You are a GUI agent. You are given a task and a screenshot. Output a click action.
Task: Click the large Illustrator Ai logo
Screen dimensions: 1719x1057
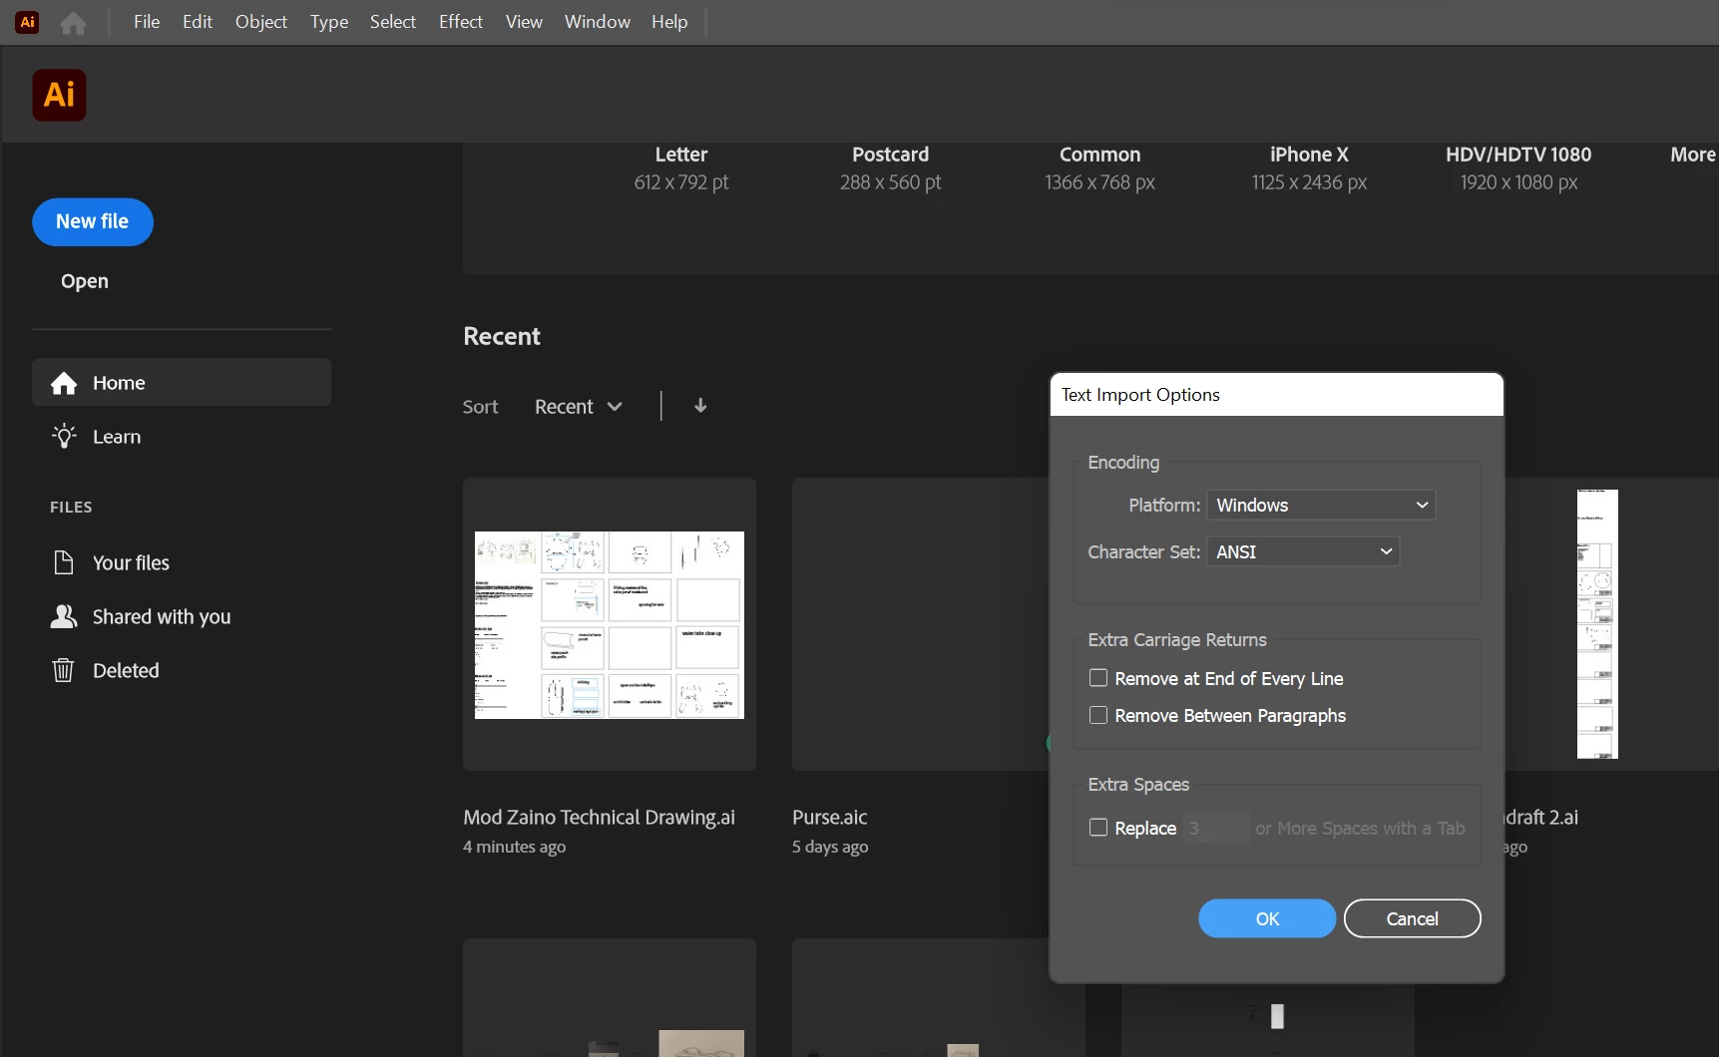click(x=59, y=95)
